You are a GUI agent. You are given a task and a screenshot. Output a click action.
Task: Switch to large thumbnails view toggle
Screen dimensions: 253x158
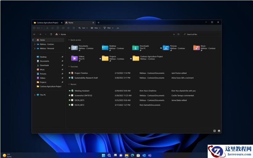coord(219,131)
